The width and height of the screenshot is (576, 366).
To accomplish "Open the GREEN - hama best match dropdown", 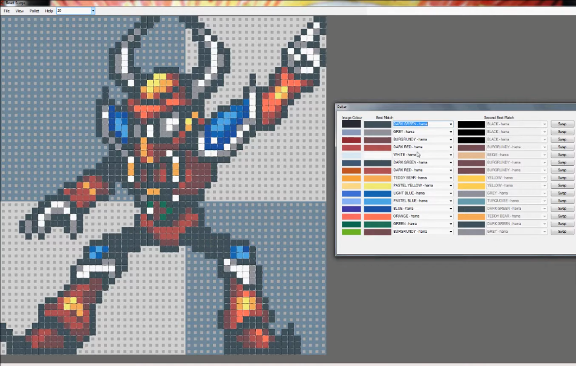I will pos(451,224).
